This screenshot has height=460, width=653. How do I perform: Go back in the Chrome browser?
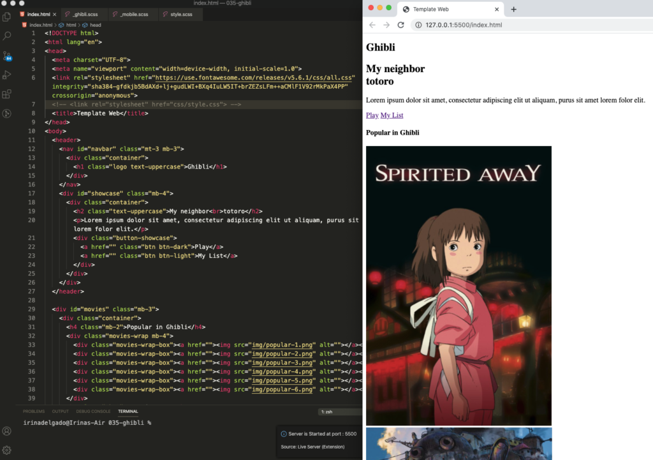point(372,25)
